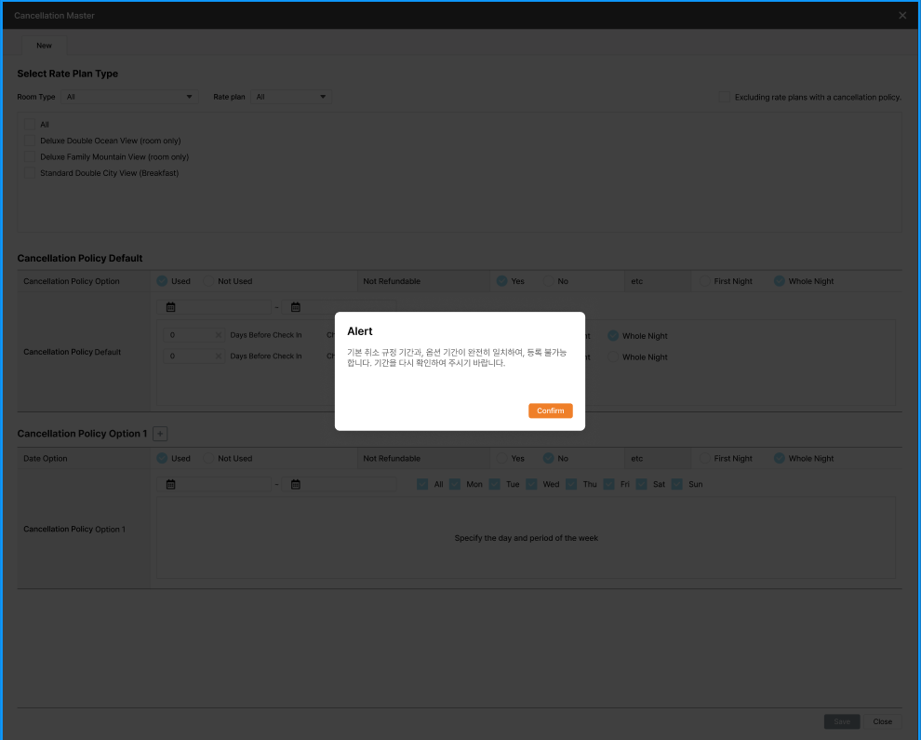Toggle the Mon checkbox

coord(455,484)
